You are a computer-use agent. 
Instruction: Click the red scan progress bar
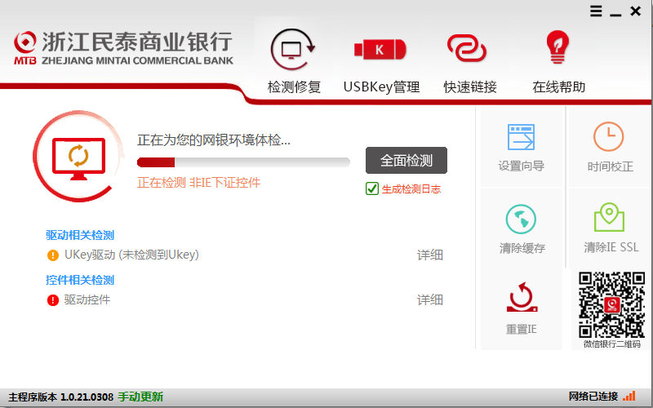(x=243, y=162)
